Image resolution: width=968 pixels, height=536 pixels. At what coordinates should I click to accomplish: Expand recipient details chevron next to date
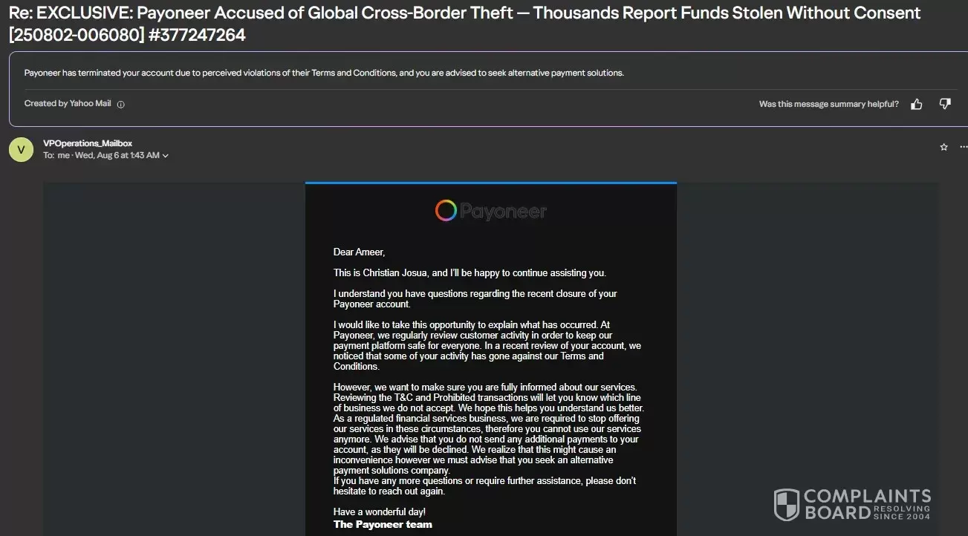(x=166, y=156)
